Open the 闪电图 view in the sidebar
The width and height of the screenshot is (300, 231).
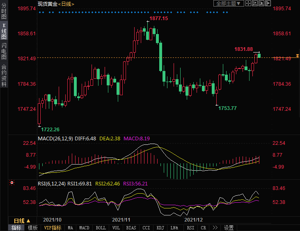(x=4, y=51)
